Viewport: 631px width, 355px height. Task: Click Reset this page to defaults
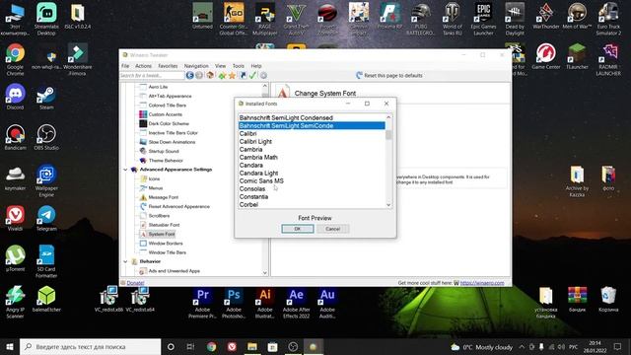389,75
